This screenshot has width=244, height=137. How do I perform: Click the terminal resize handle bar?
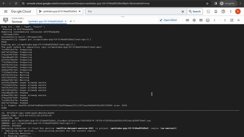pos(123,17)
